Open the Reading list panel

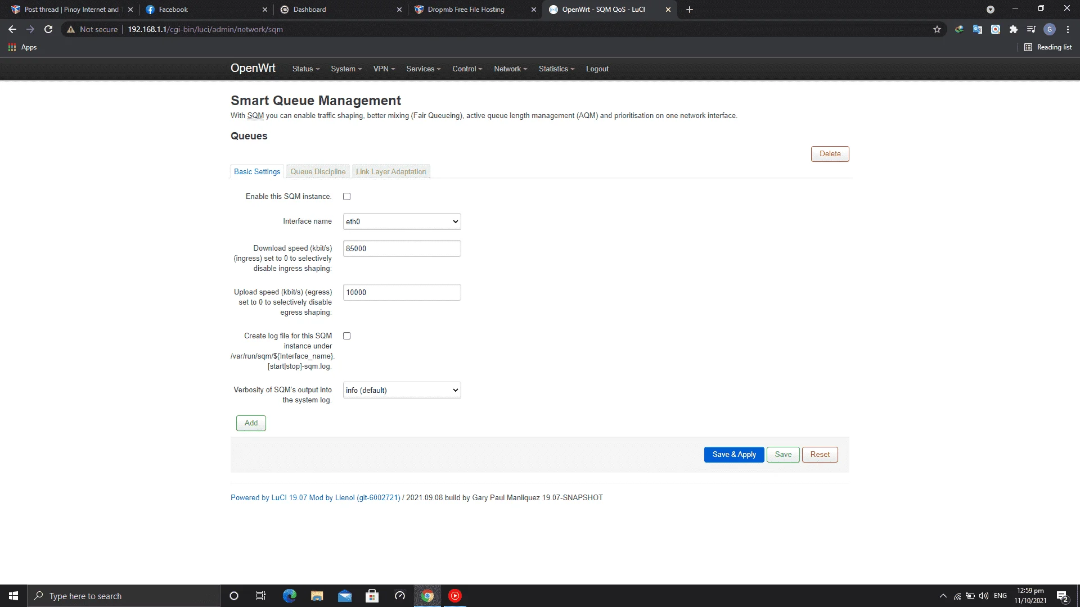pyautogui.click(x=1048, y=47)
